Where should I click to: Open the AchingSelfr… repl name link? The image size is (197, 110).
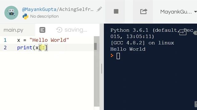pyautogui.click(x=76, y=9)
